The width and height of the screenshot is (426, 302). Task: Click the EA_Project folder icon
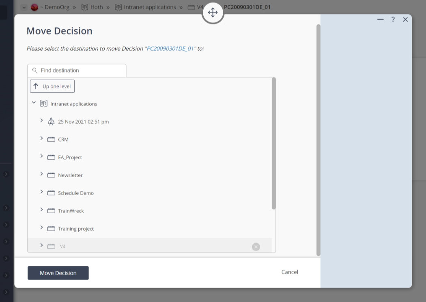[x=51, y=157]
